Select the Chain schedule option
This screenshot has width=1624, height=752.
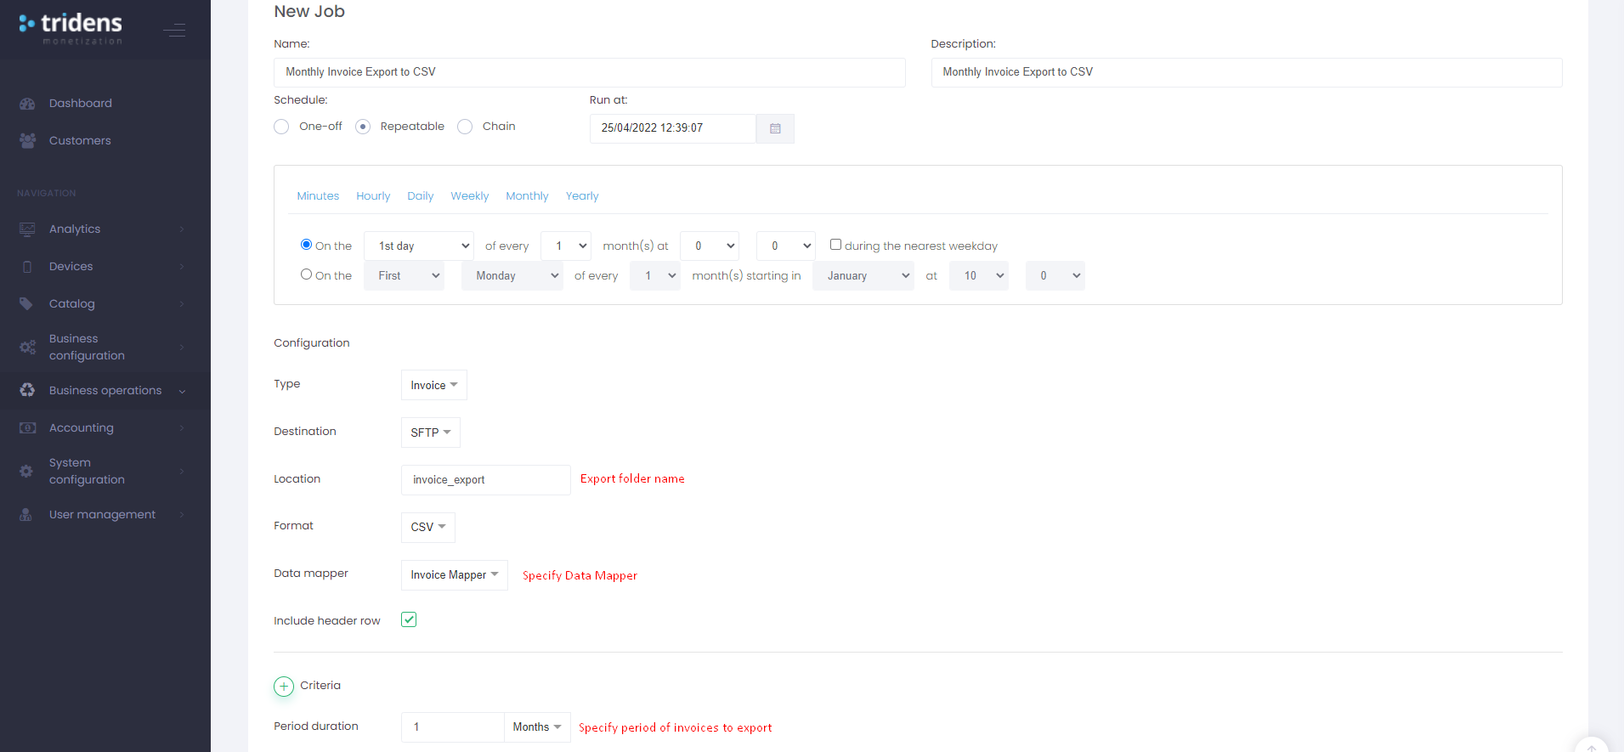coord(465,127)
